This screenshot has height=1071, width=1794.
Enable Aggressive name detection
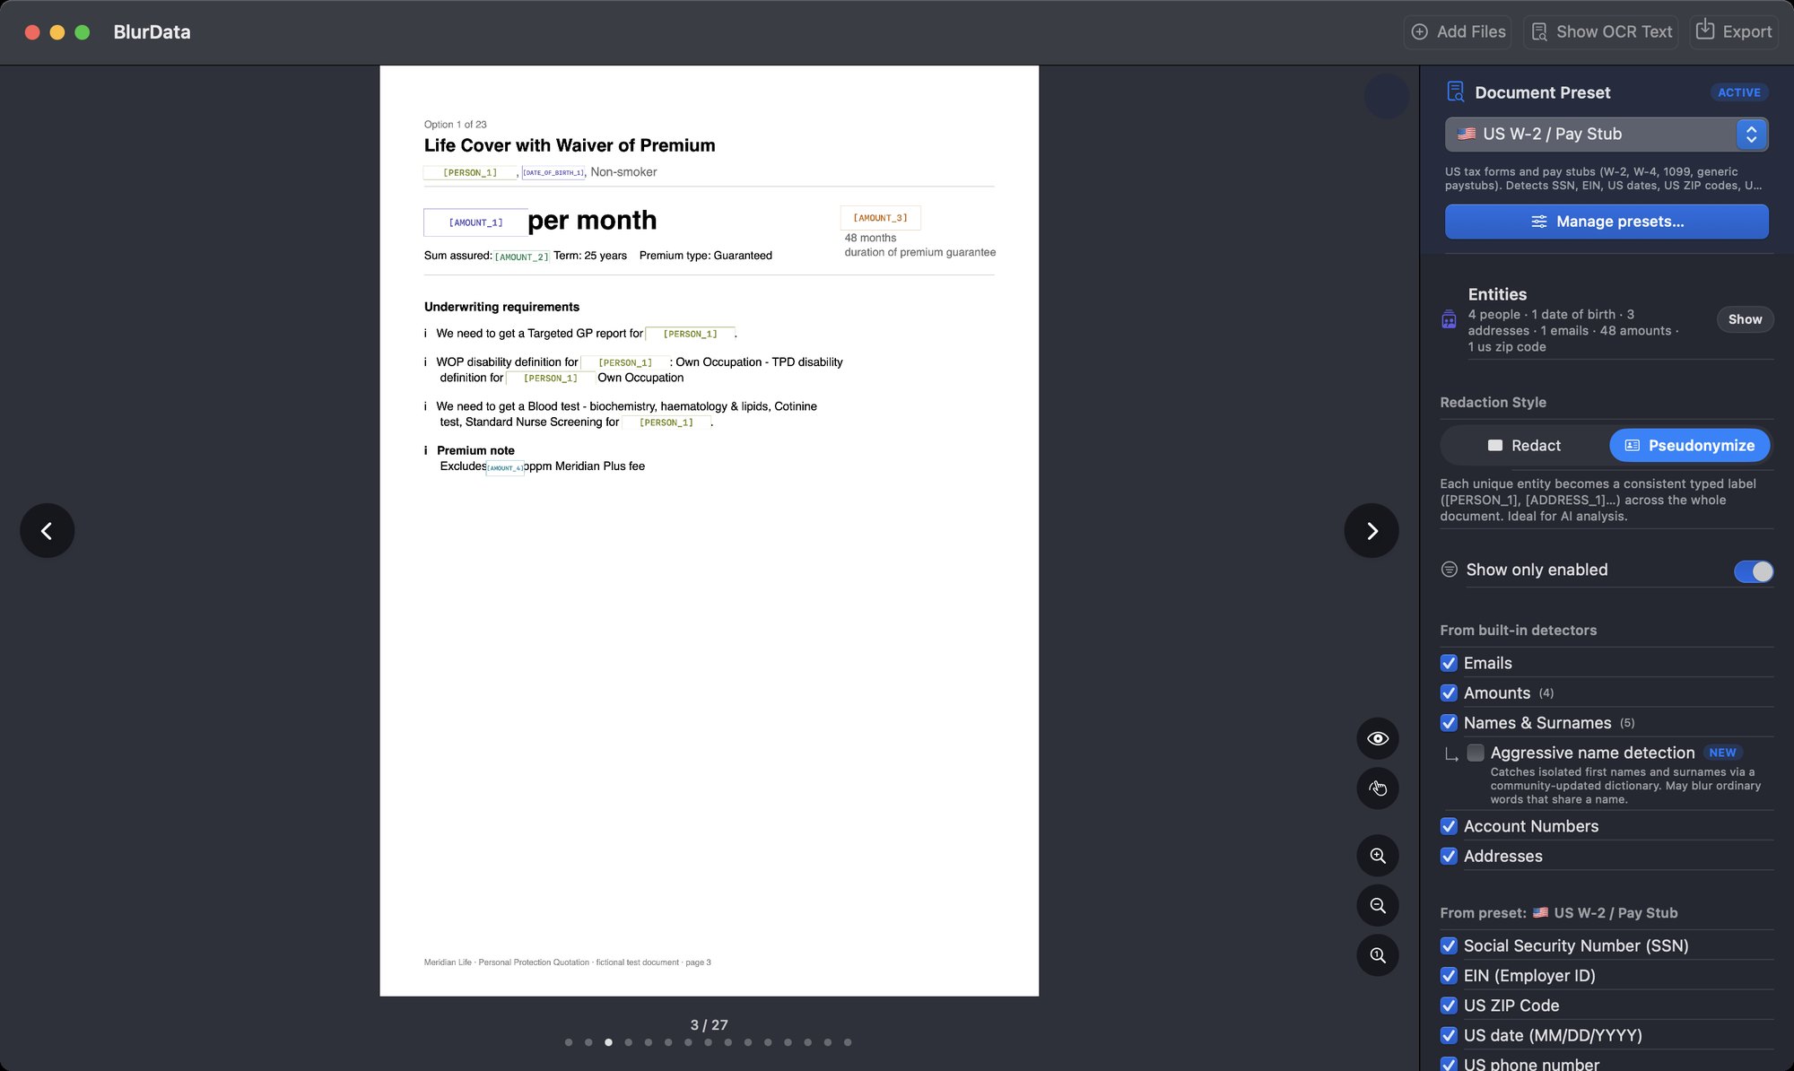[1476, 753]
